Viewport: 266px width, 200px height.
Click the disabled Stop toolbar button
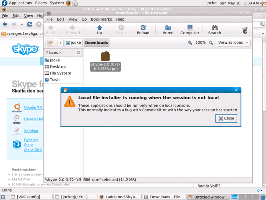(121, 30)
